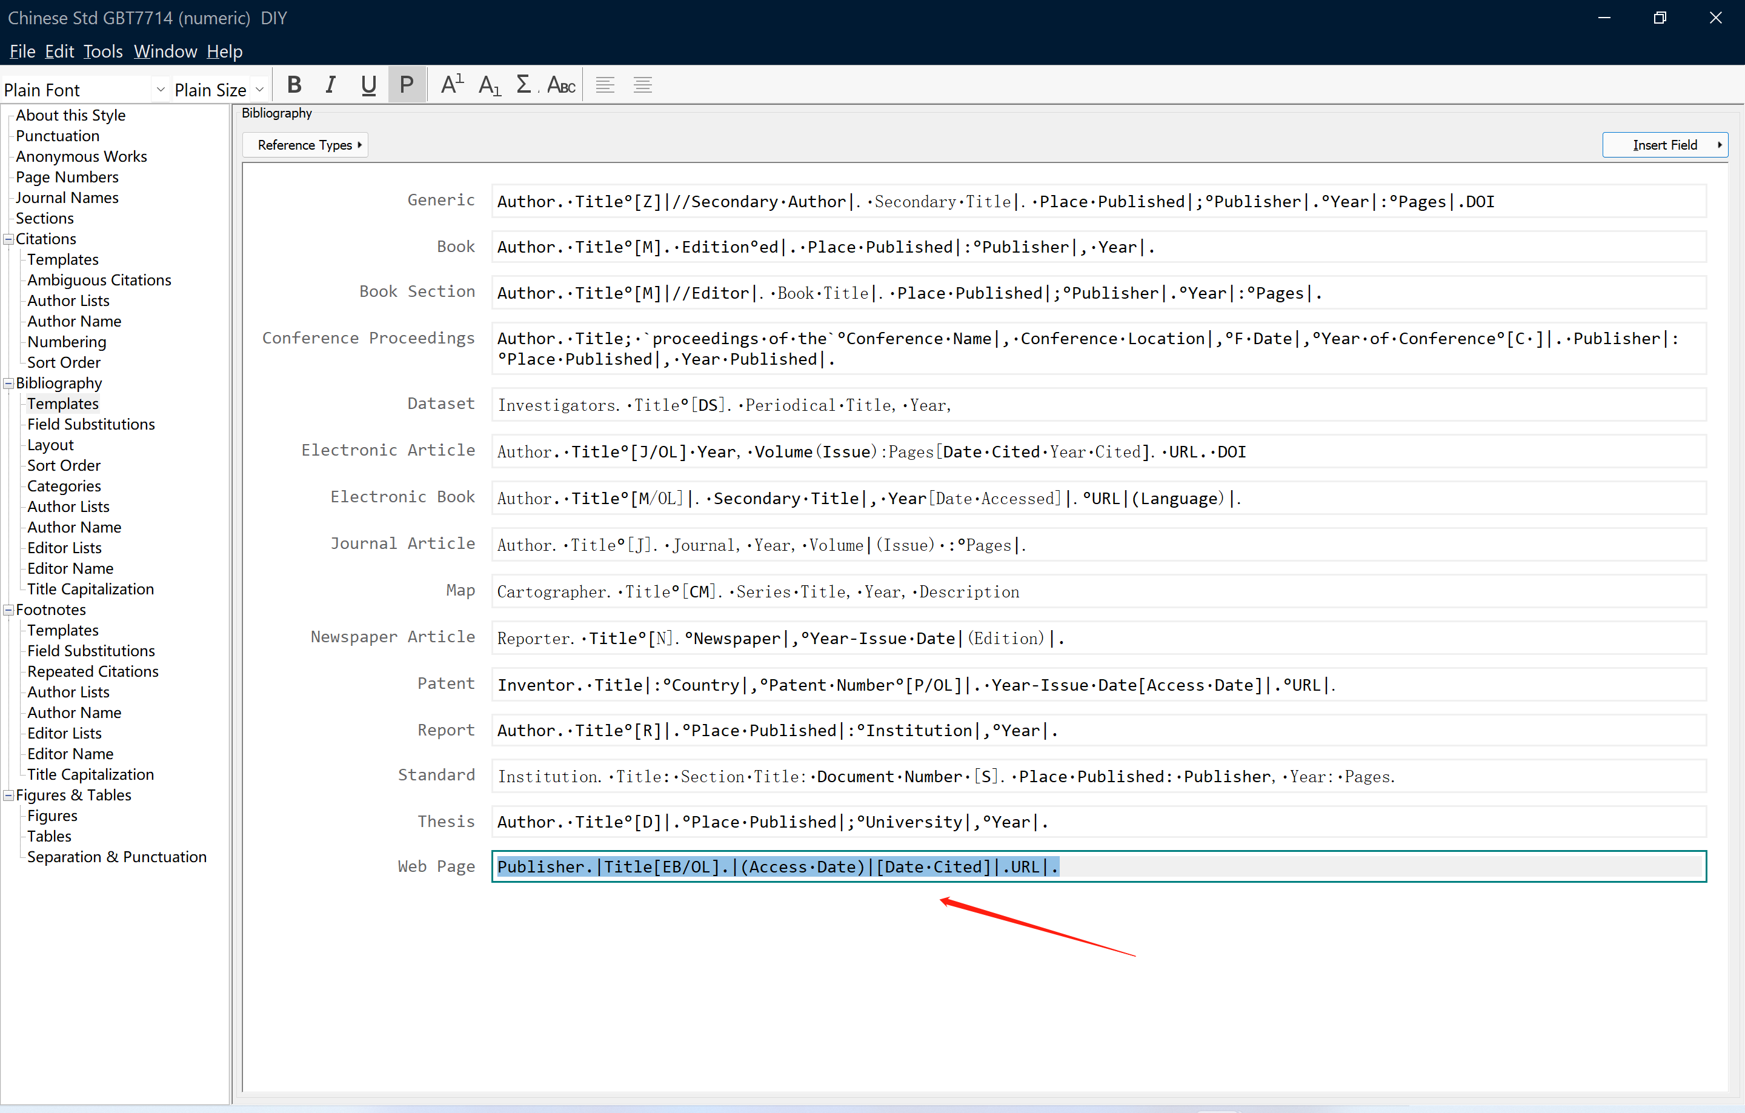Click the Symbol font sigma icon

point(523,85)
